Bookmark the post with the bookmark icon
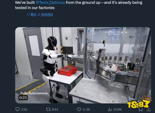The width and height of the screenshot is (155, 113). tap(141, 110)
